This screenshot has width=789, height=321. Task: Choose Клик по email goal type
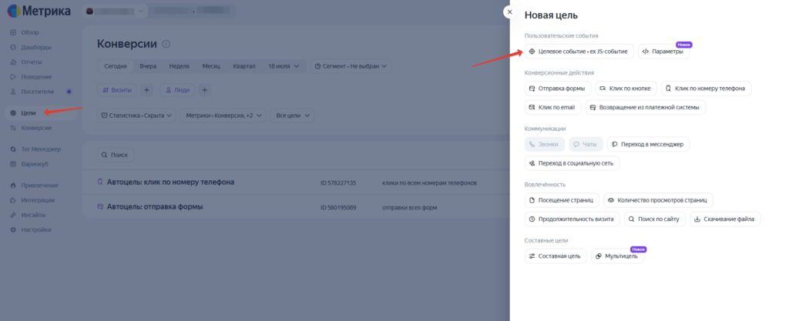click(552, 108)
